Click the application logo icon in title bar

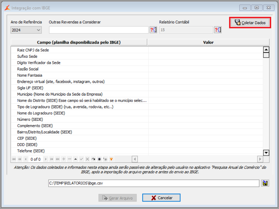7,8
